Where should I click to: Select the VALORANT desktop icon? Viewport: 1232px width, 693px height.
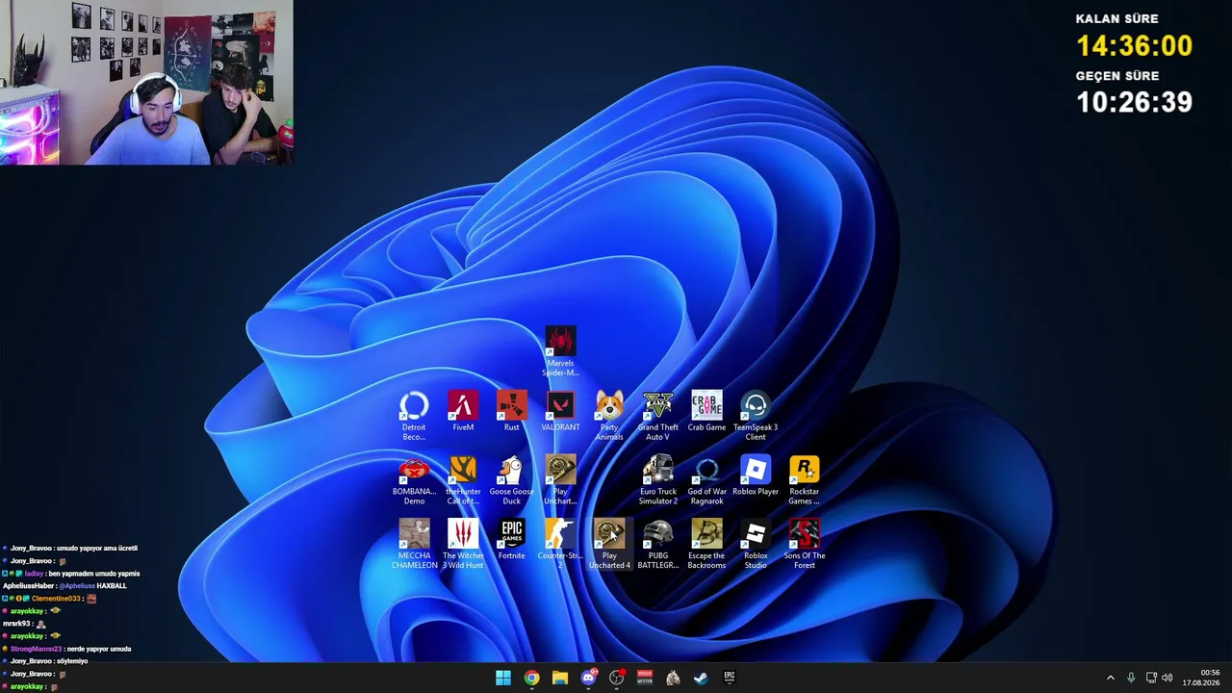[x=560, y=411]
